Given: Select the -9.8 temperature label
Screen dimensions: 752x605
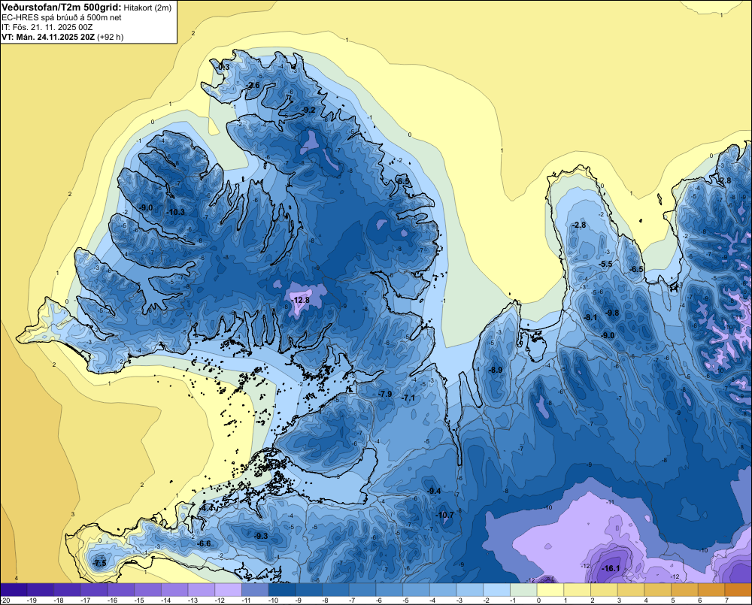Looking at the screenshot, I should (x=612, y=313).
